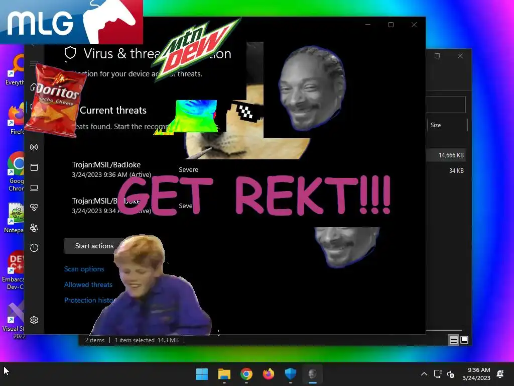Open the notification center icon

pyautogui.click(x=500, y=374)
